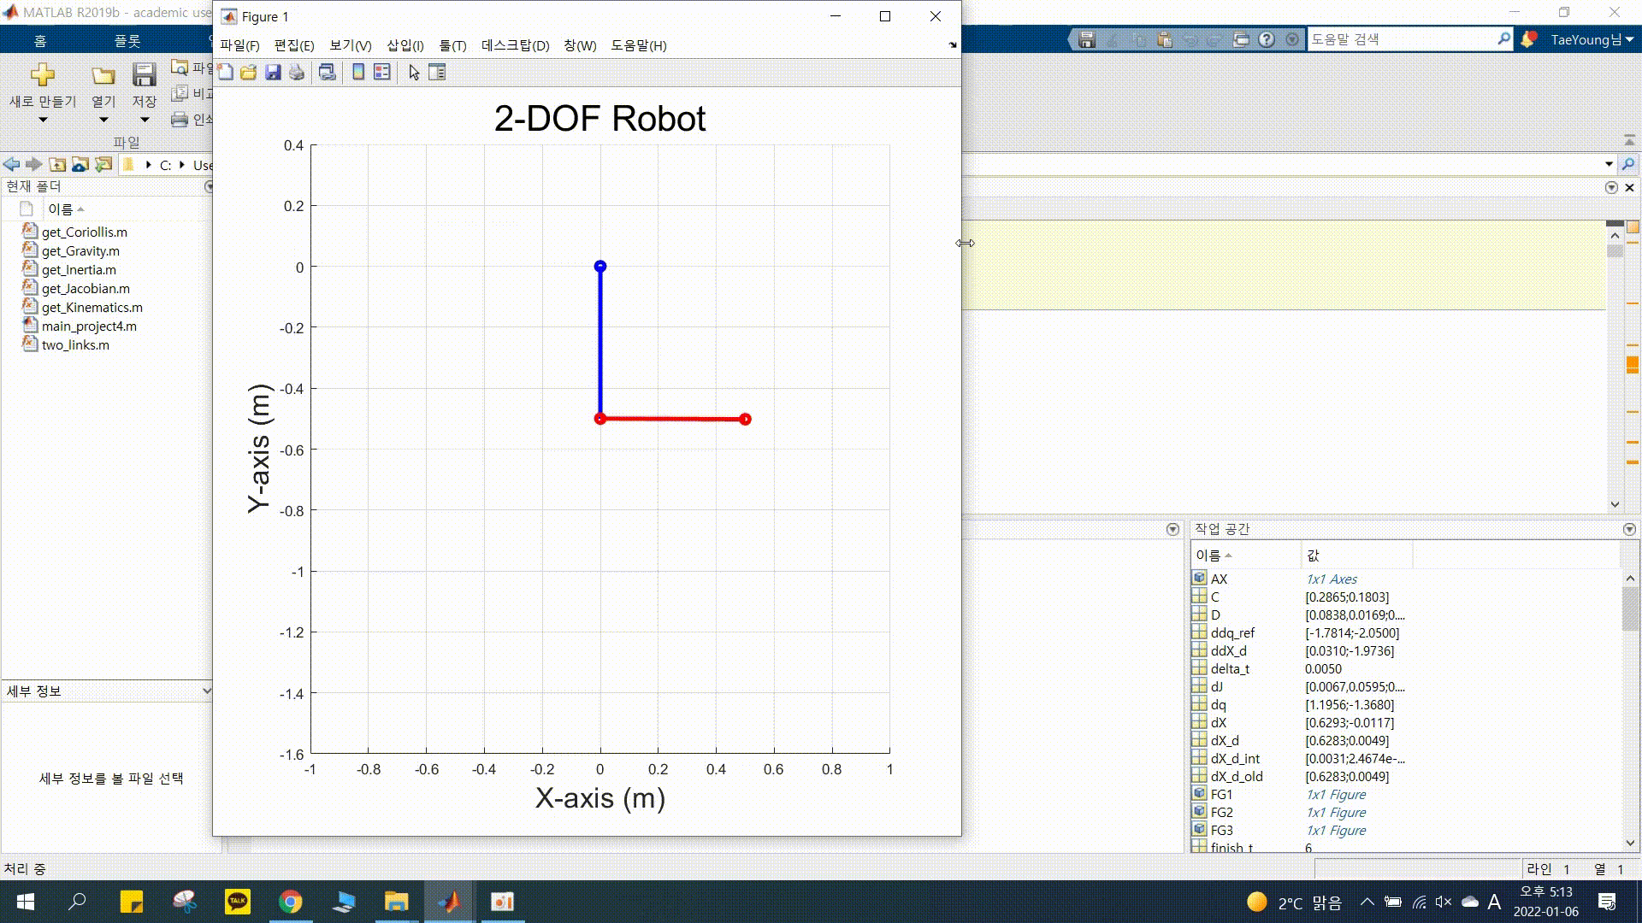The width and height of the screenshot is (1642, 923).
Task: Open 파일(F) menu in Figure 1
Action: [239, 45]
